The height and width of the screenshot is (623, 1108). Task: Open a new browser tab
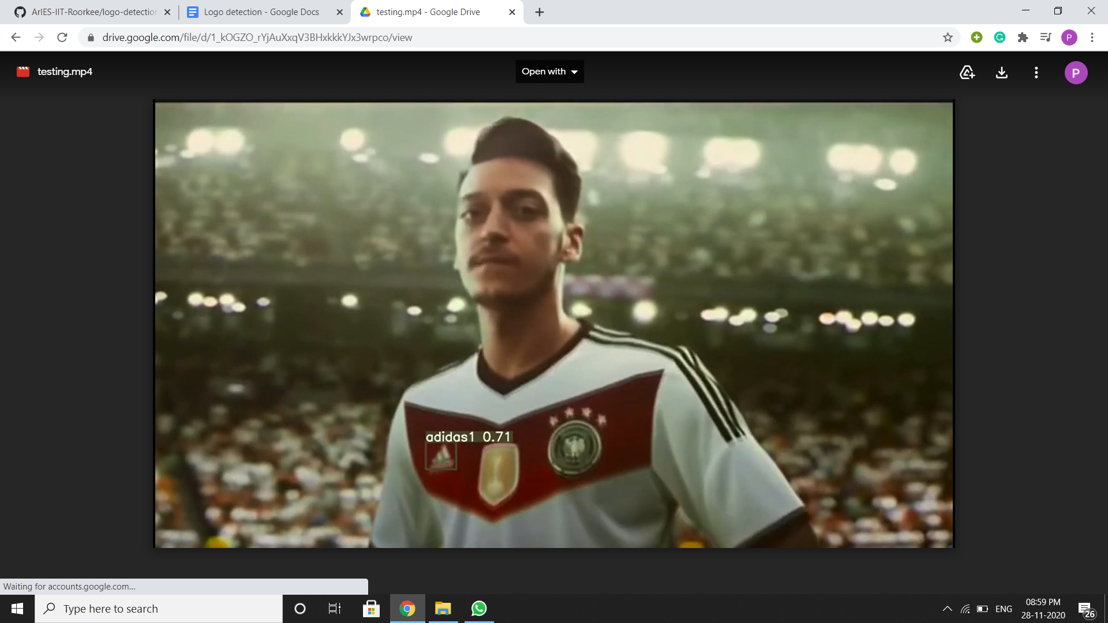click(x=540, y=12)
